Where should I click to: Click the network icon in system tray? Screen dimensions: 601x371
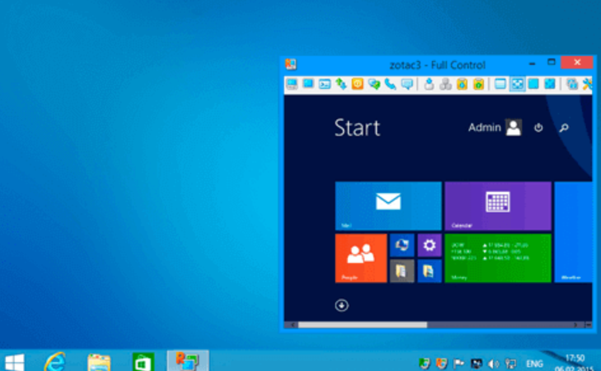(x=511, y=363)
